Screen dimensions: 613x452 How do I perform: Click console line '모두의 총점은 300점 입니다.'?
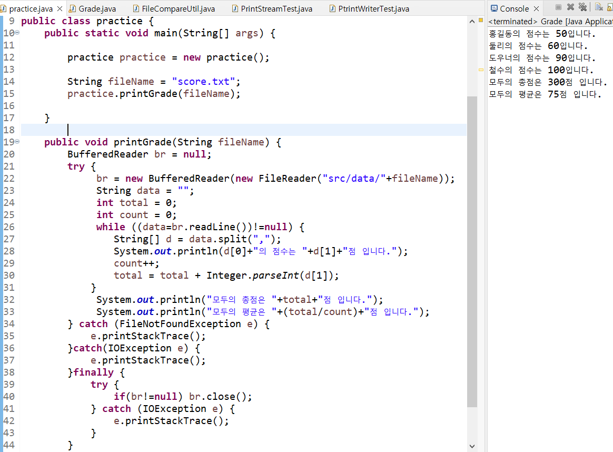(x=548, y=82)
